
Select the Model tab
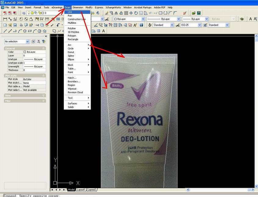point(71,190)
